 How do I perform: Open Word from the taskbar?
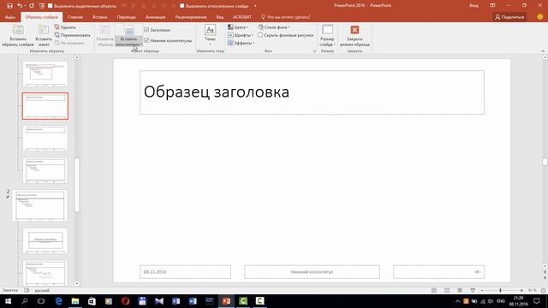click(193, 301)
